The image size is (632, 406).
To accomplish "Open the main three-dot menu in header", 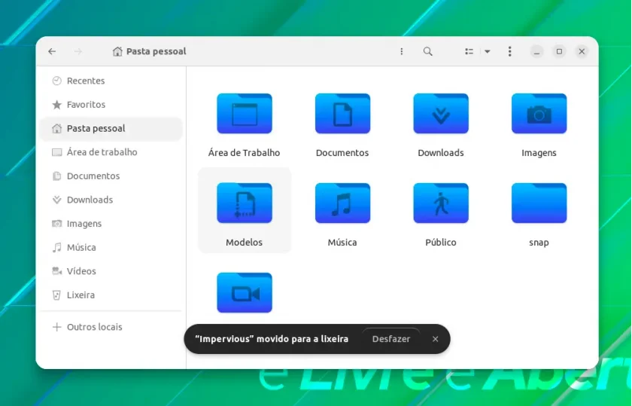I will click(x=509, y=51).
